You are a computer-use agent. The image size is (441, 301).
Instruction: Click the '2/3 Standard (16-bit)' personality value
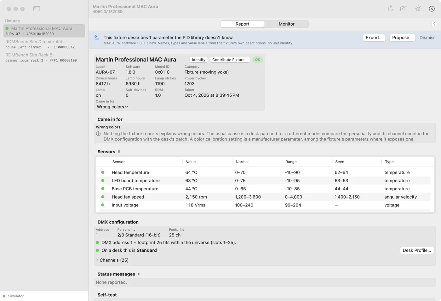[139, 235]
